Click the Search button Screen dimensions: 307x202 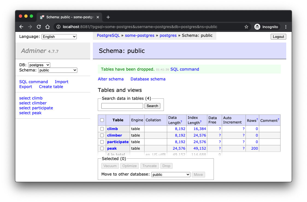point(152,106)
